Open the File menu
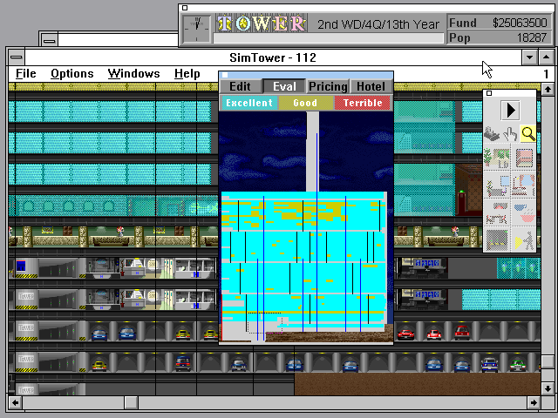 25,73
